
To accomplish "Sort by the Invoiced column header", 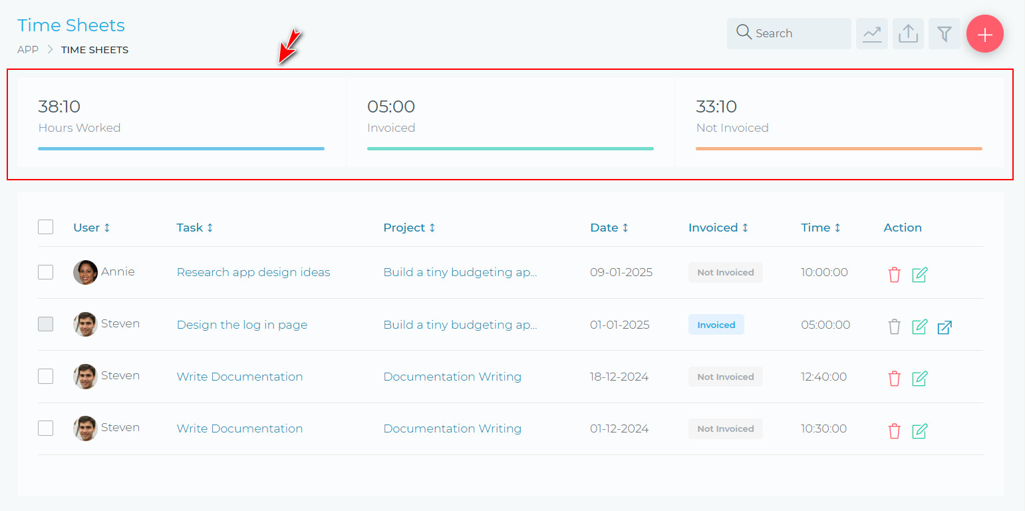I will 718,228.
